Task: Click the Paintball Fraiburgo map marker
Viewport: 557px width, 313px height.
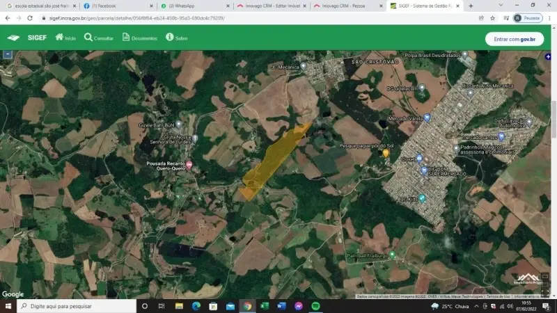Action: [392, 255]
